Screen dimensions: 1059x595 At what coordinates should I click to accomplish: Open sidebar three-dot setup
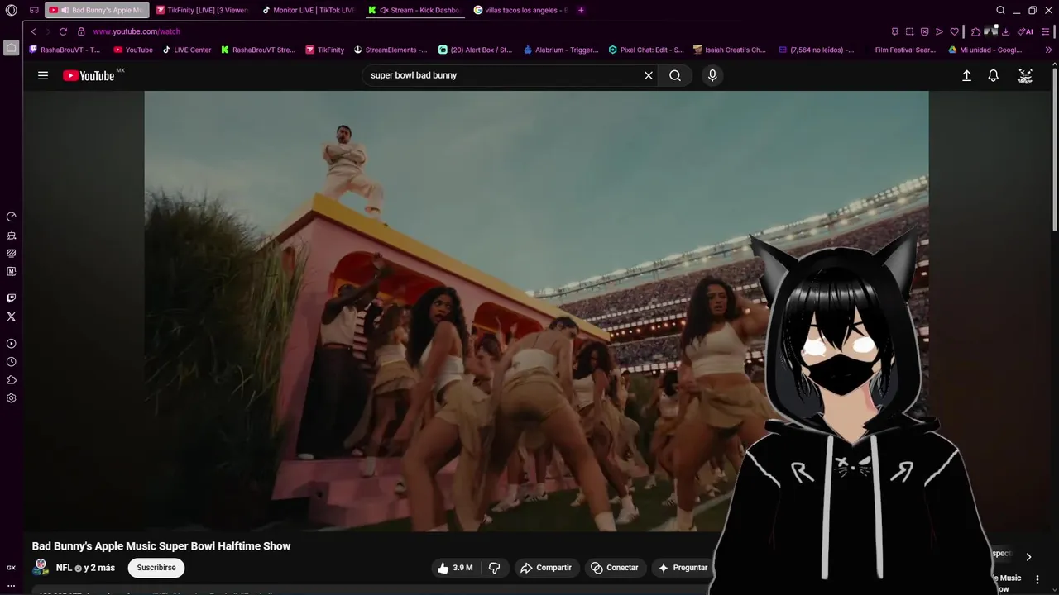[x=11, y=585]
